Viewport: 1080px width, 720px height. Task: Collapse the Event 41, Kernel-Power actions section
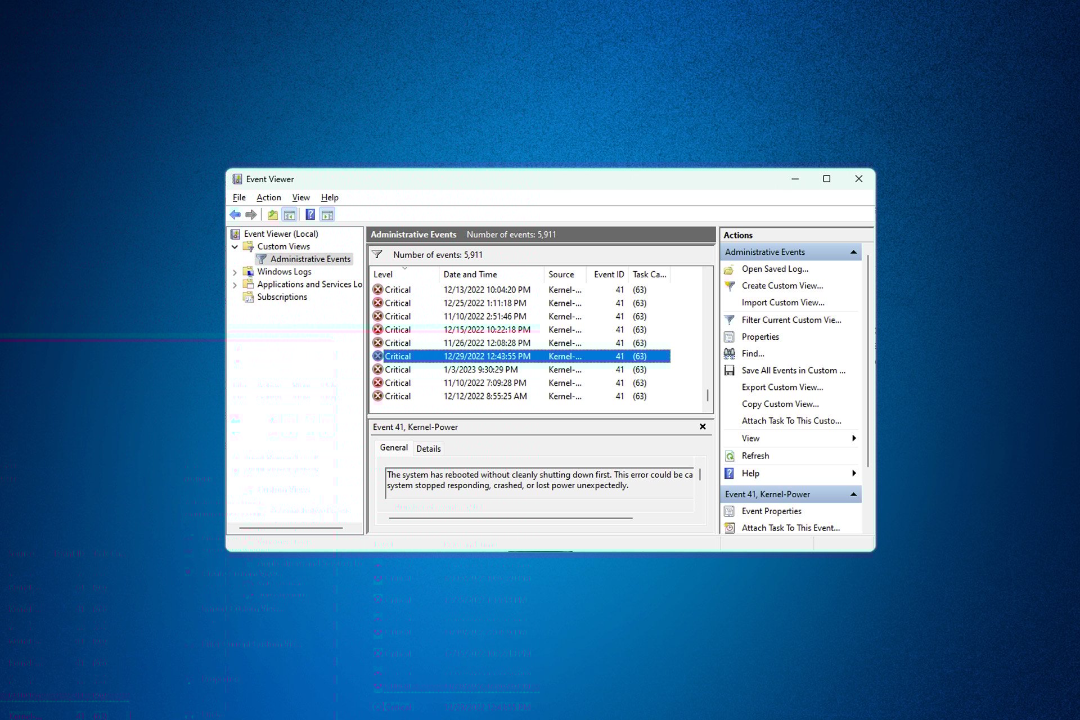pos(853,494)
